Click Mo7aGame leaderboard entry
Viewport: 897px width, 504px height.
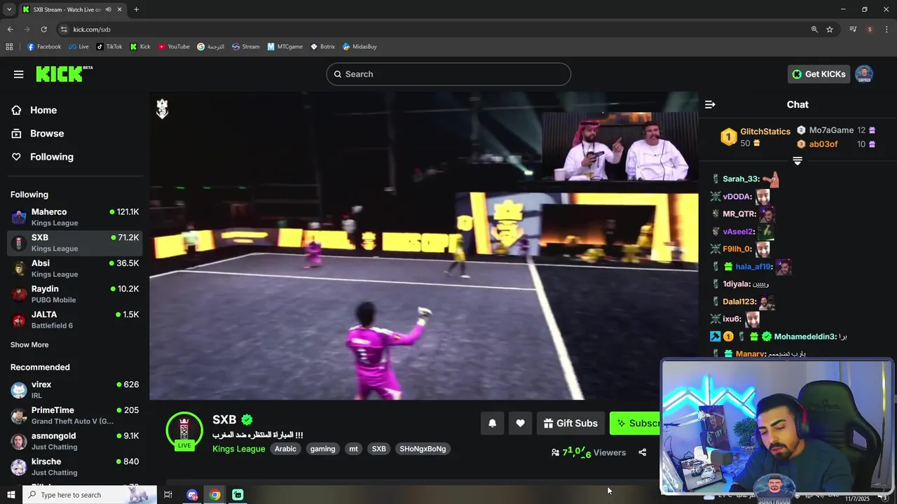coord(836,130)
